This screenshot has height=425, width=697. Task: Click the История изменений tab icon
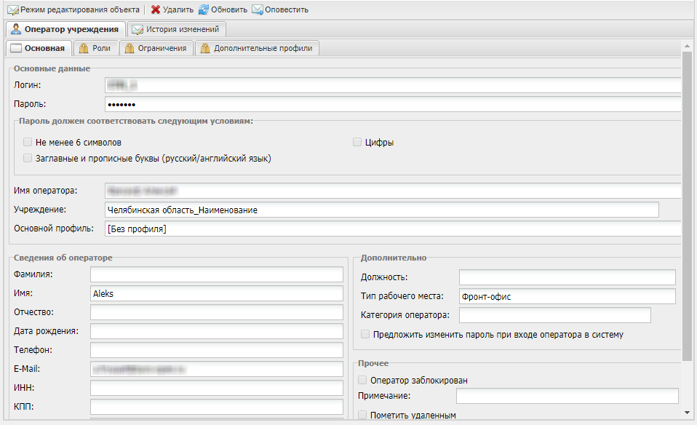(x=138, y=30)
